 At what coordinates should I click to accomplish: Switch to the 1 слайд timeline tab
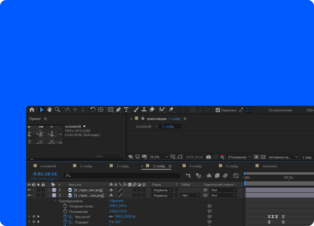pyautogui.click(x=86, y=166)
